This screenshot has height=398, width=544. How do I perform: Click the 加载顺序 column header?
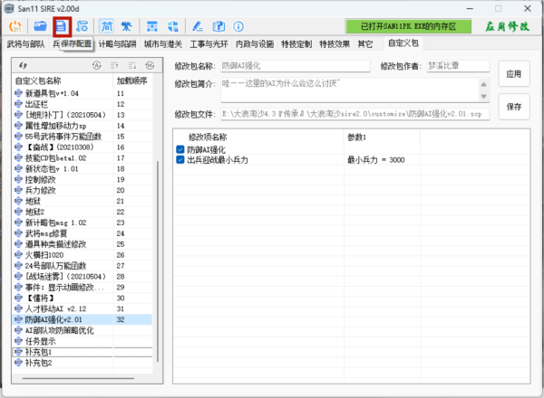[x=132, y=81]
